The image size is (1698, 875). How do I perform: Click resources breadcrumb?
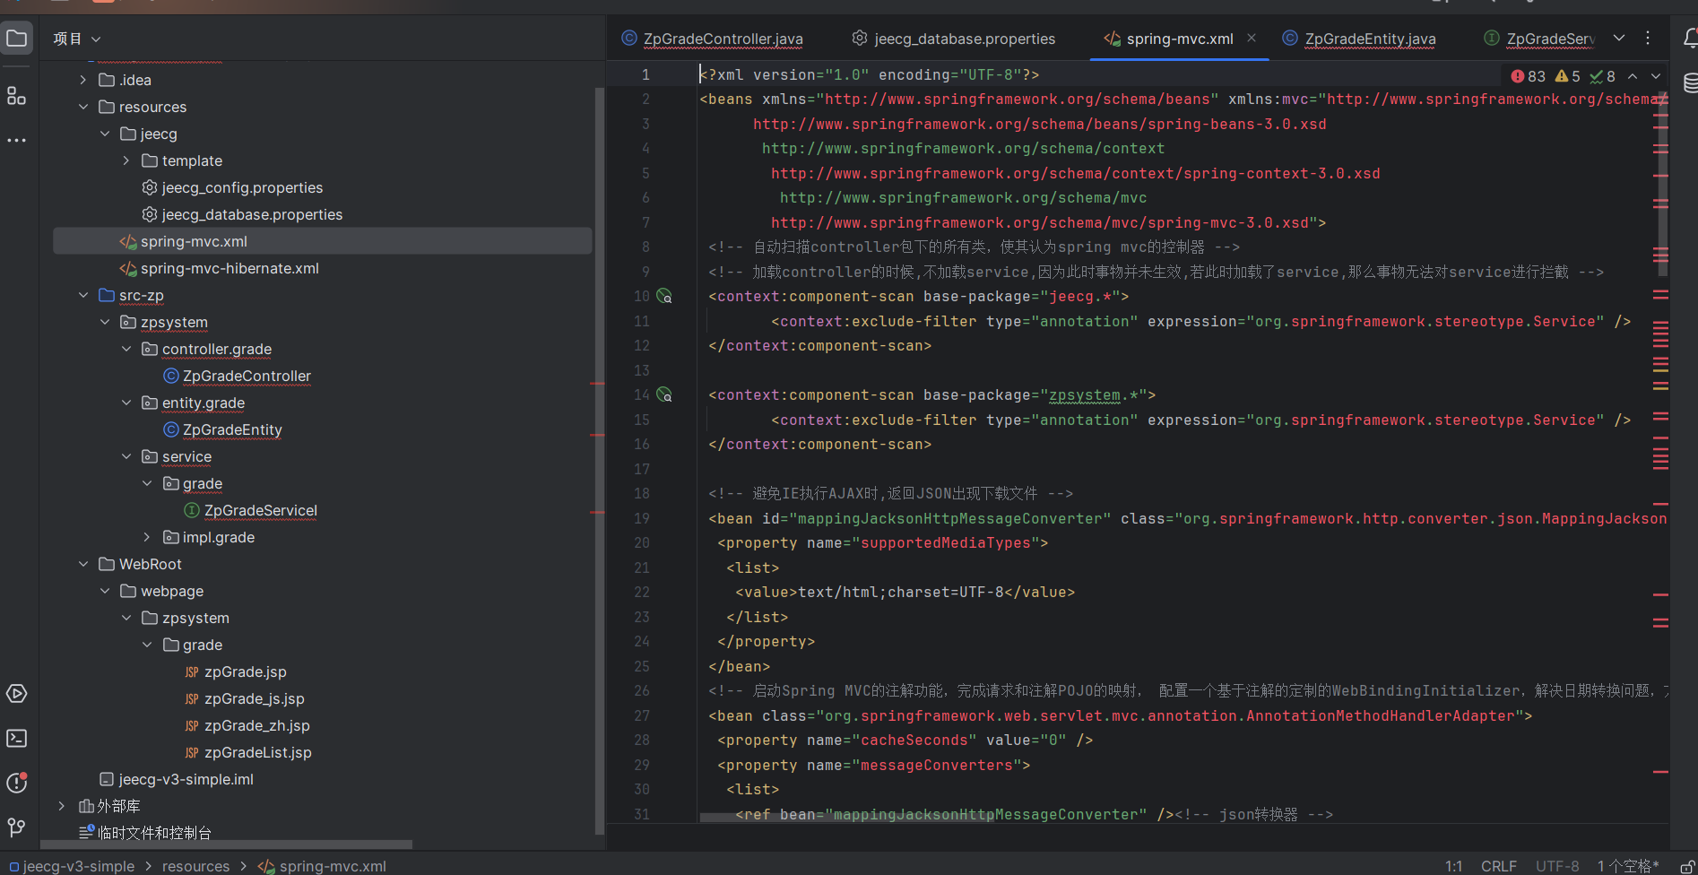point(195,866)
